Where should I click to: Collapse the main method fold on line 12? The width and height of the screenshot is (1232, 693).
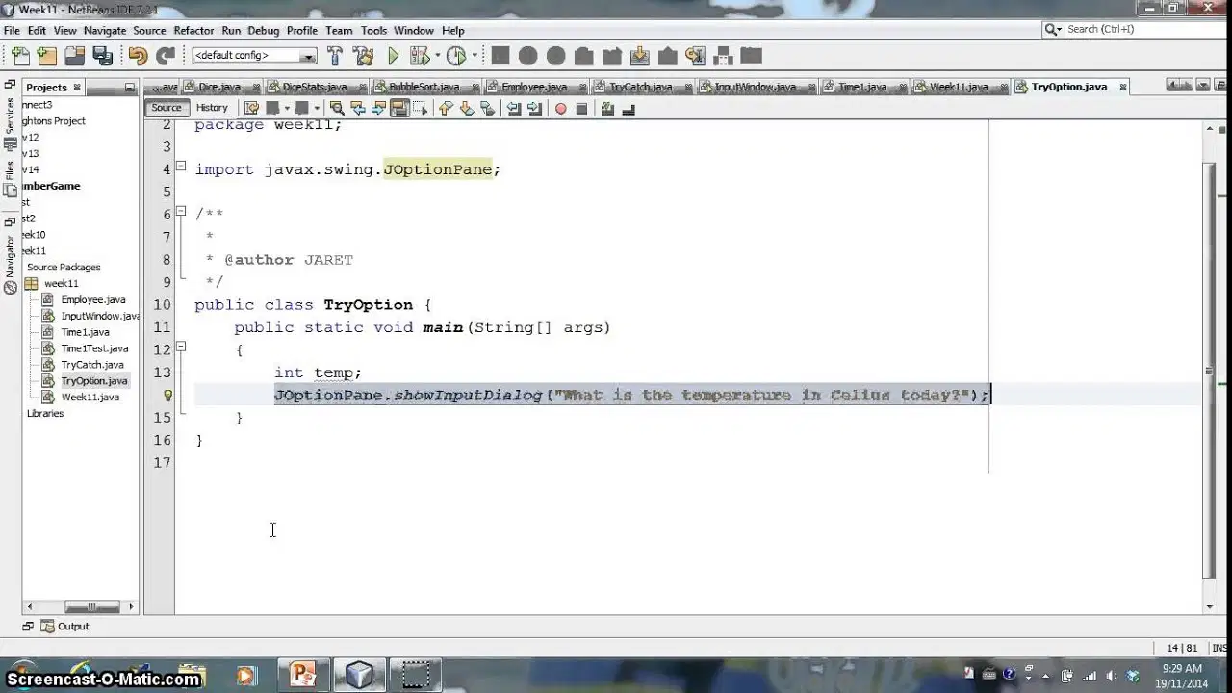point(180,348)
